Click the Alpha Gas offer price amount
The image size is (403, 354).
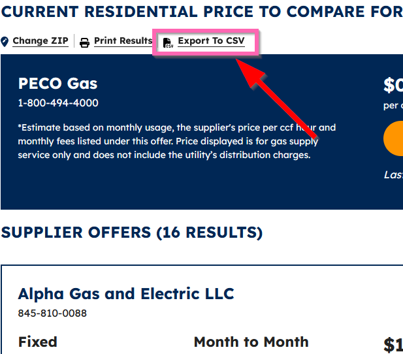(x=393, y=346)
